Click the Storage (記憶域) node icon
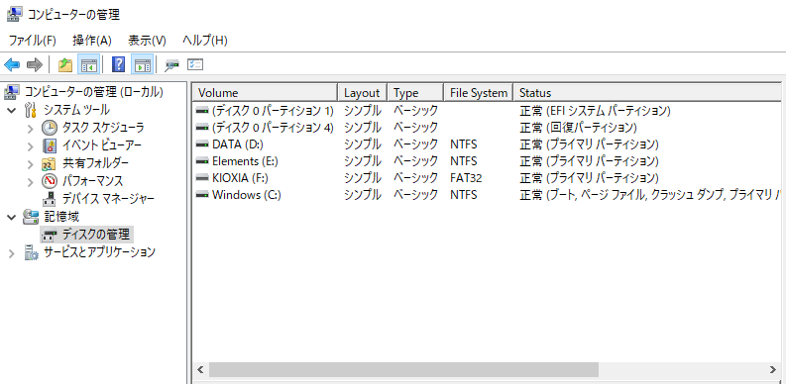This screenshot has height=384, width=786. point(31,217)
